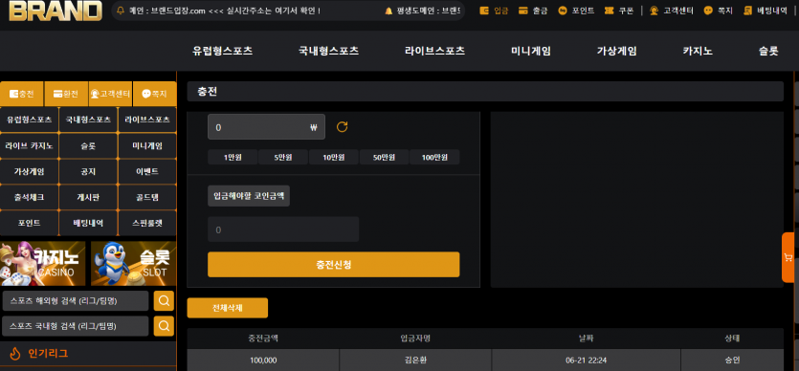Open 고객센터 headset icon in top bar
The width and height of the screenshot is (799, 371).
655,11
